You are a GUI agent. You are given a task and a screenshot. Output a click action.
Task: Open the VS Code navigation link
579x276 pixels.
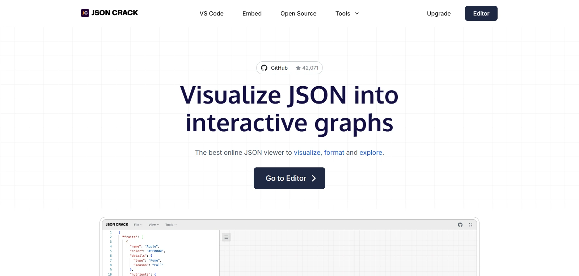(x=212, y=13)
